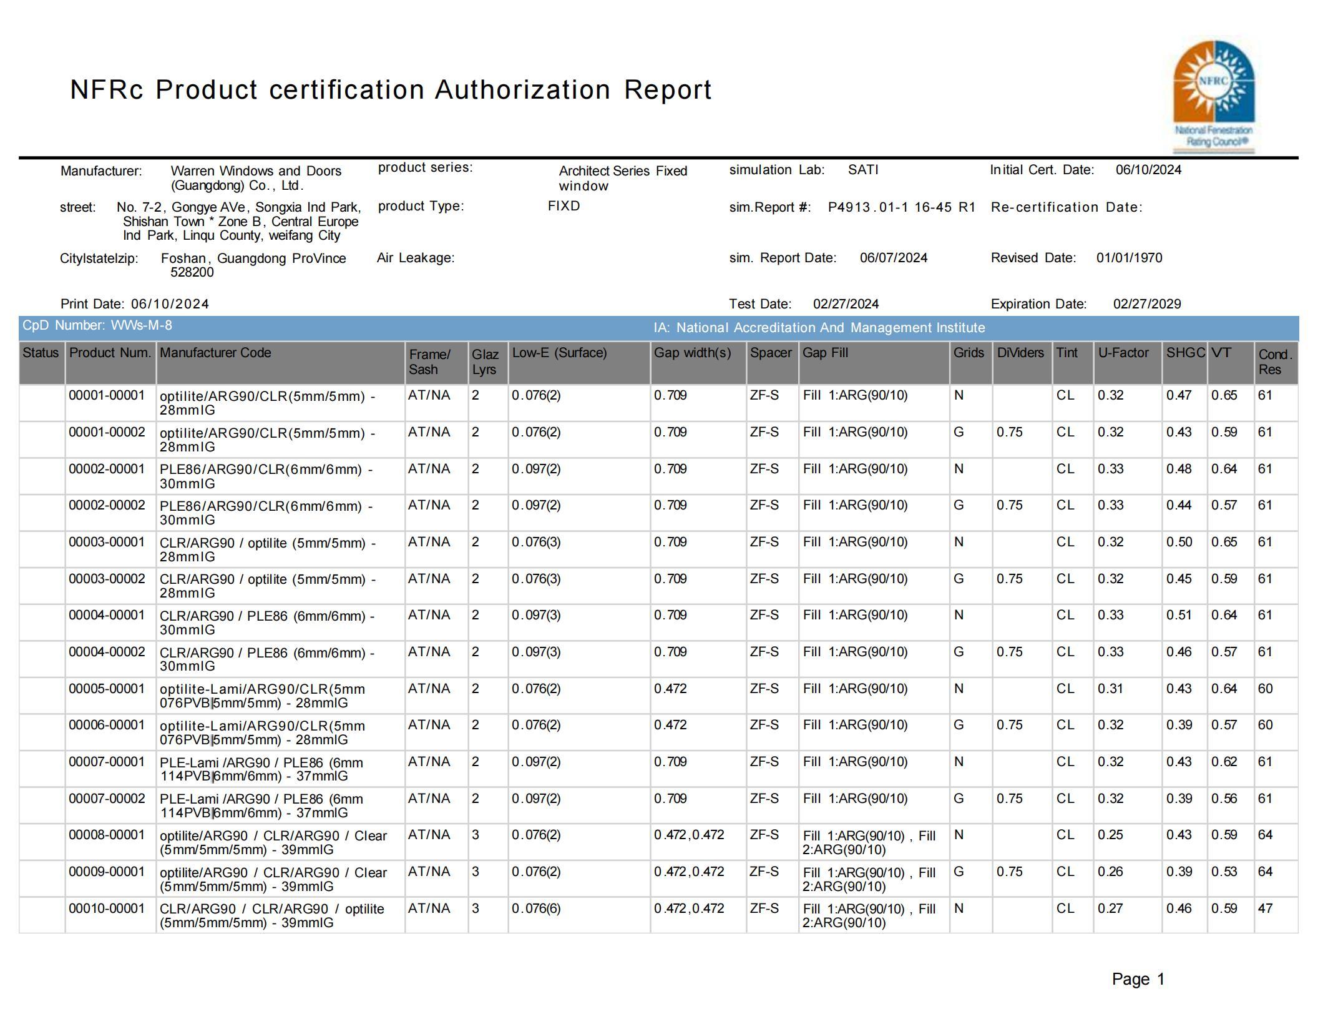Select product number 00010-00001
Screen dimensions: 1318x1019
pyautogui.click(x=107, y=908)
